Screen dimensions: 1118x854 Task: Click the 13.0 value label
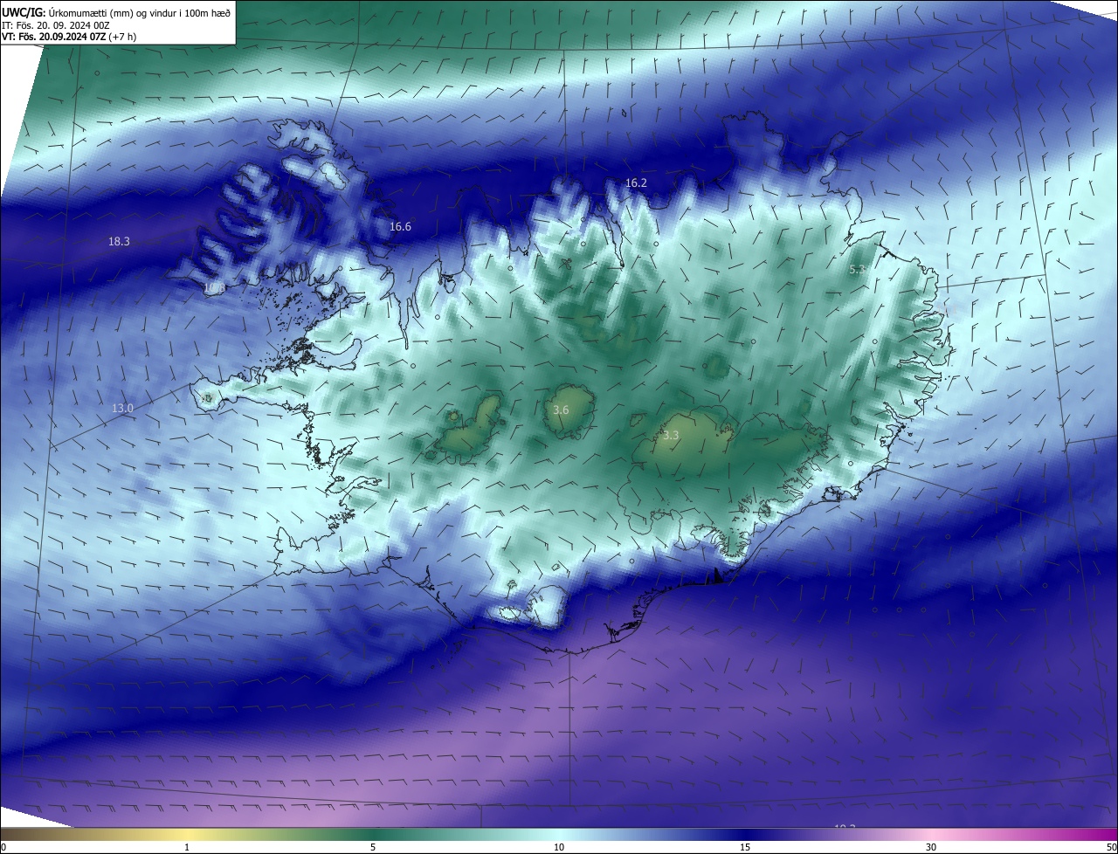coord(122,409)
